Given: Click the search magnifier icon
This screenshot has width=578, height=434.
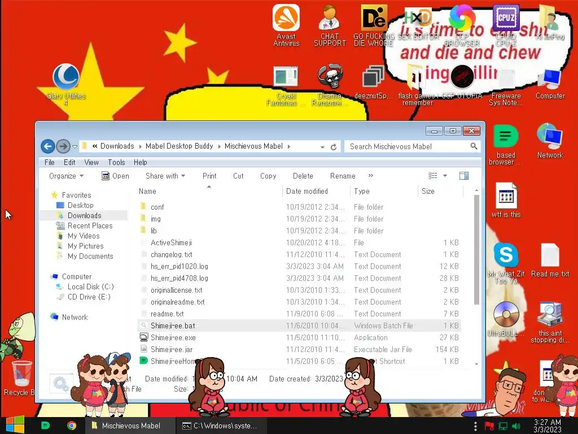Looking at the screenshot, I should click(474, 146).
